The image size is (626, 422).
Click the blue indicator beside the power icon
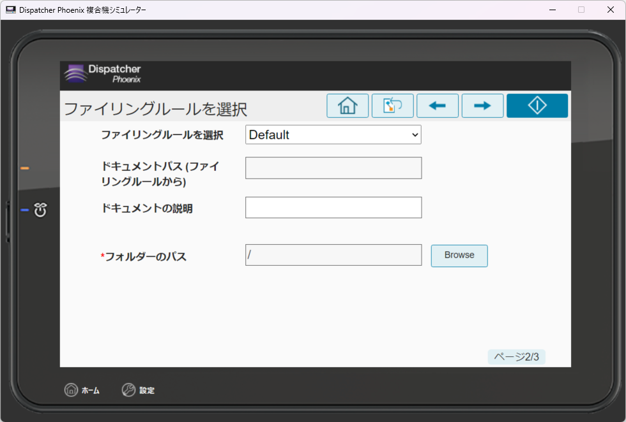click(x=25, y=210)
